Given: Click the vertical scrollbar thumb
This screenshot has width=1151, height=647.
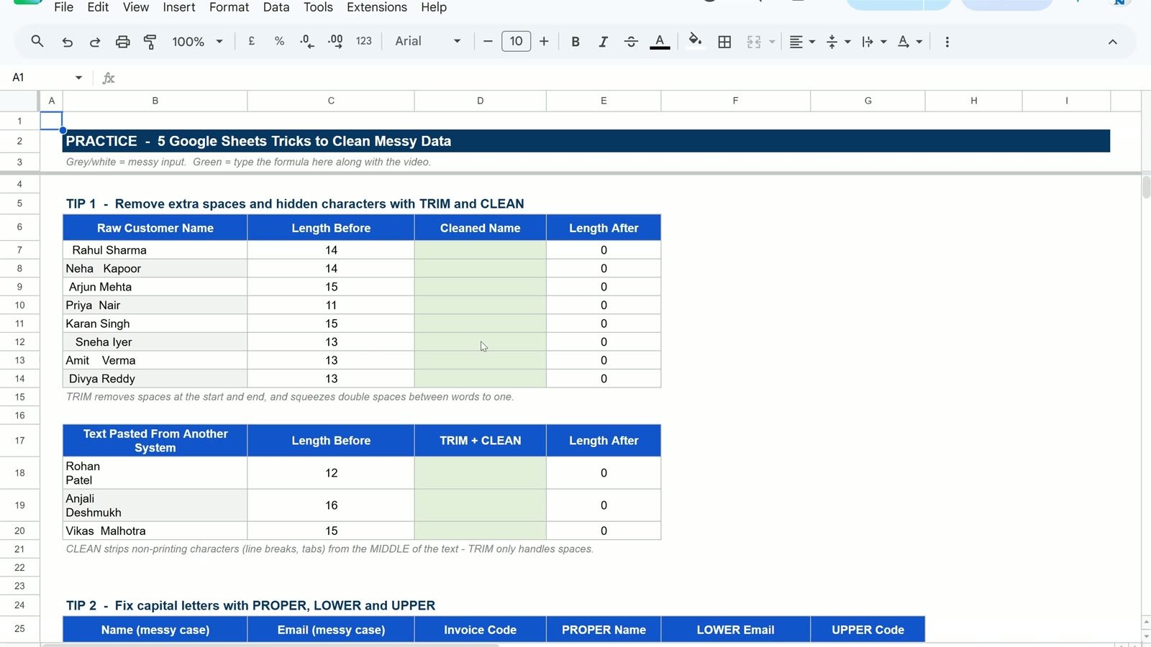Looking at the screenshot, I should click(x=1146, y=187).
